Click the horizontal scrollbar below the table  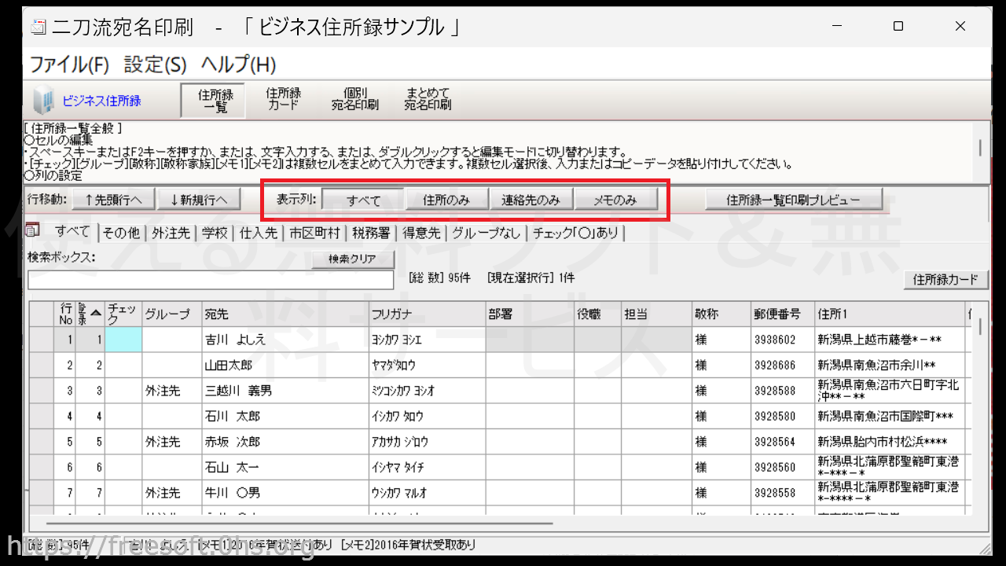tap(299, 522)
